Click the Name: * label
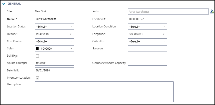The width and height of the screenshot is (215, 105). tap(12, 19)
